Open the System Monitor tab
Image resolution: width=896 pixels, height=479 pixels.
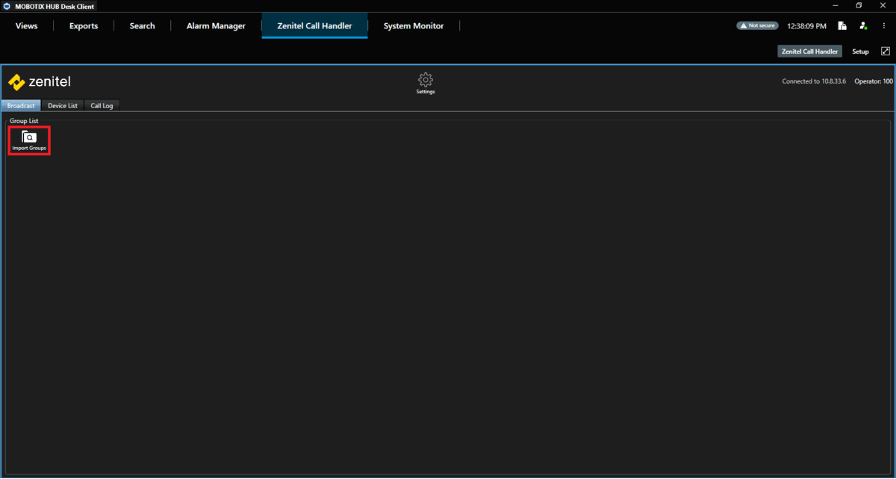414,25
